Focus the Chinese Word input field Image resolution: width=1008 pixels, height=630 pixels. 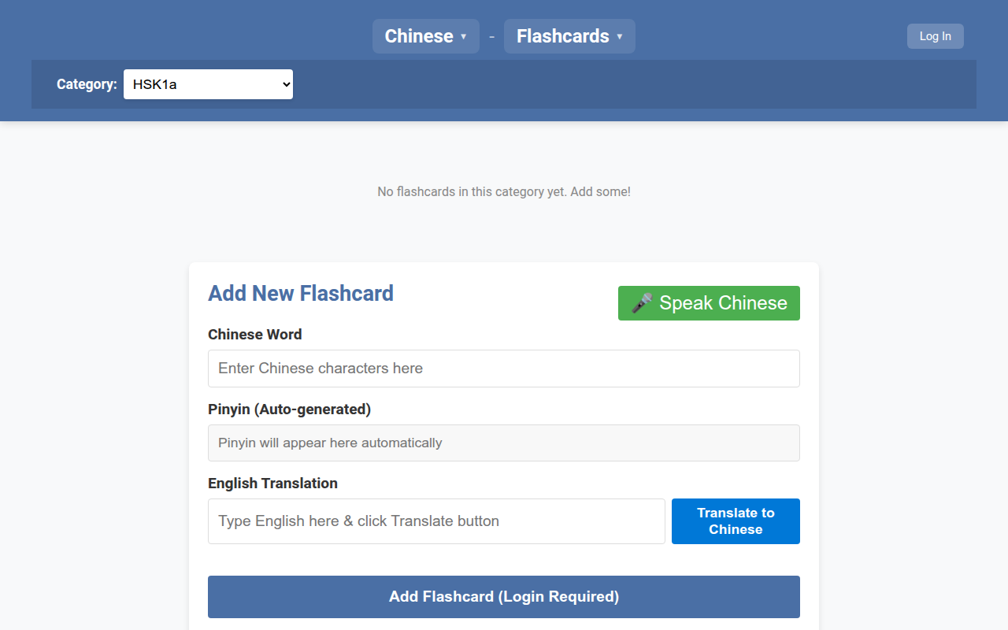[504, 369]
